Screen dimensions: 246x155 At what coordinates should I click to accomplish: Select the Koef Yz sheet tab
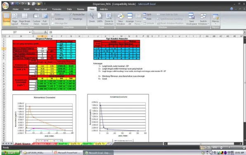click(x=63, y=143)
